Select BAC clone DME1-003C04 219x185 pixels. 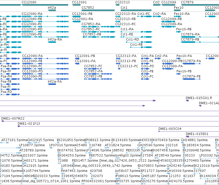189,131
